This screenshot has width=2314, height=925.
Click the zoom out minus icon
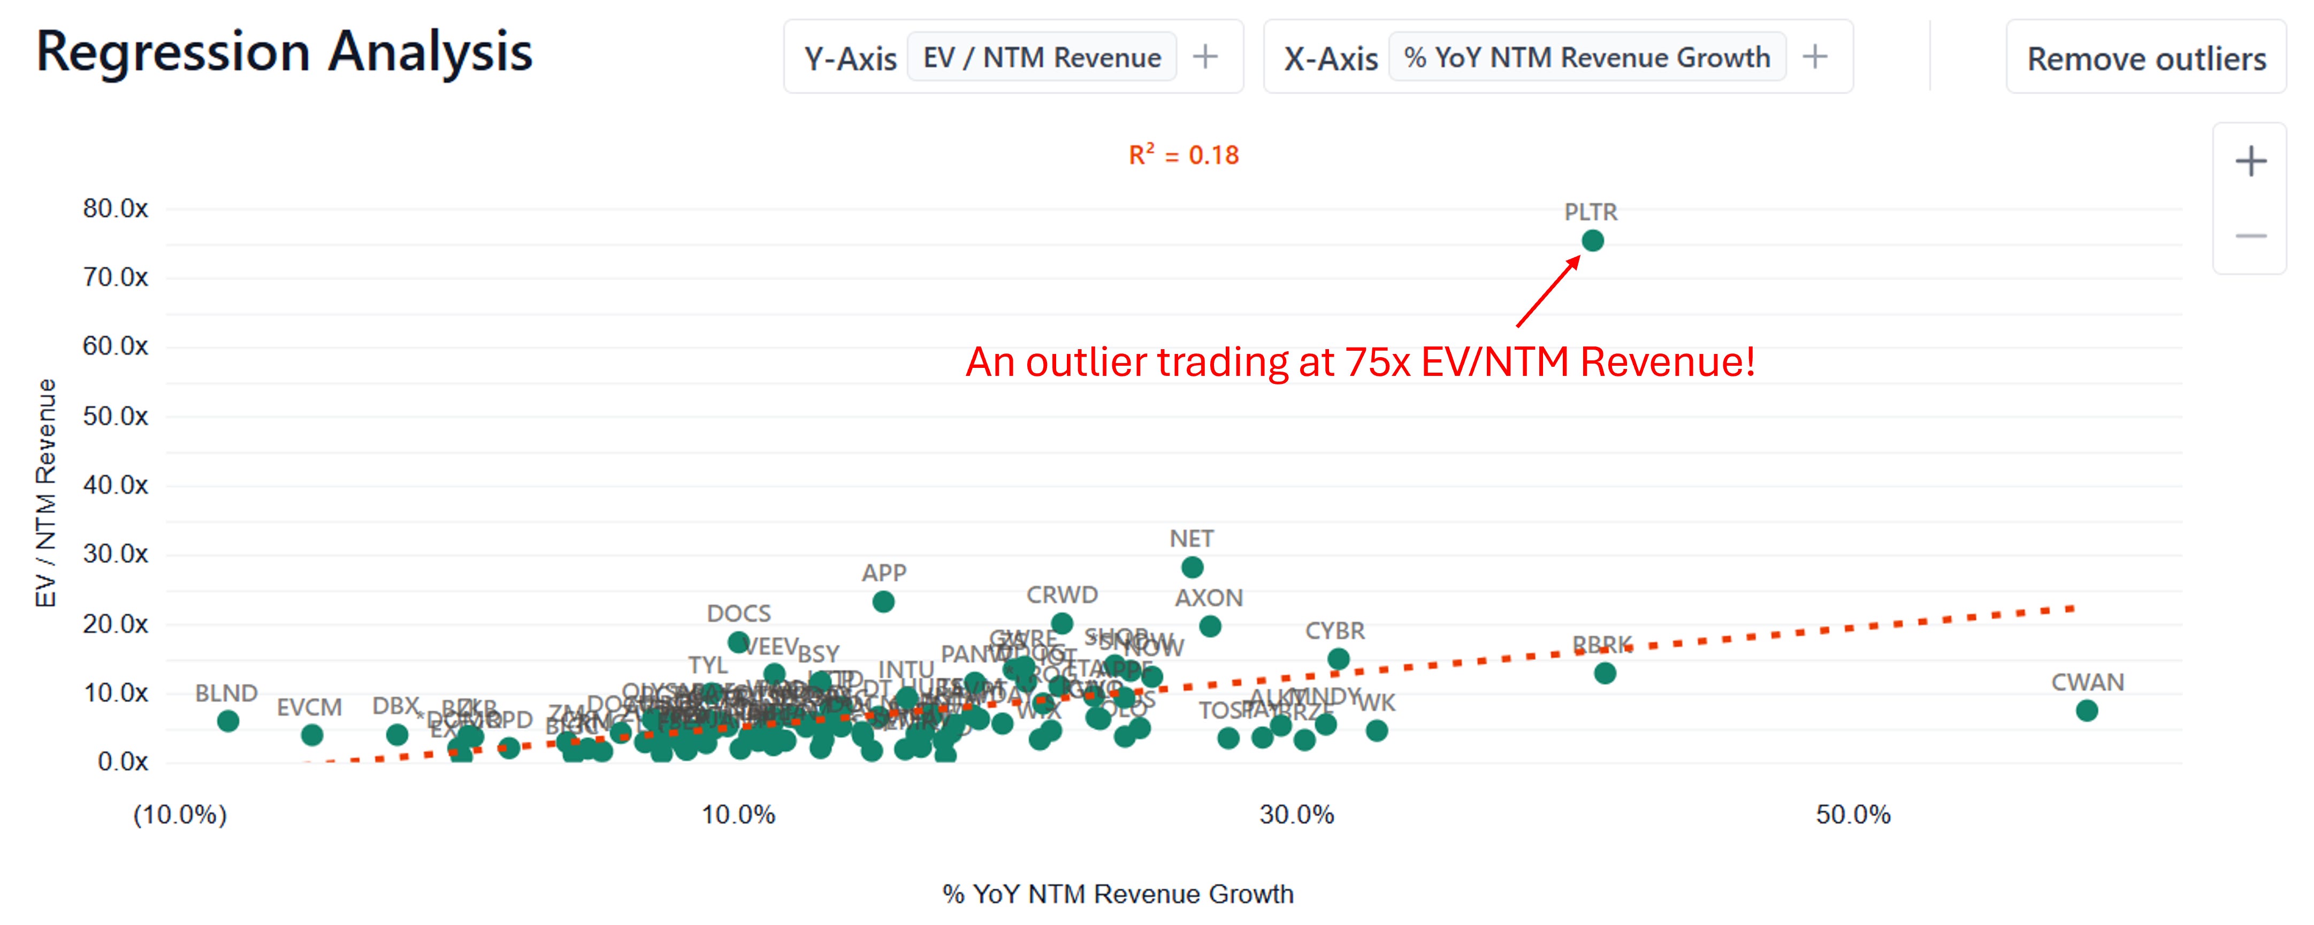coord(2250,236)
